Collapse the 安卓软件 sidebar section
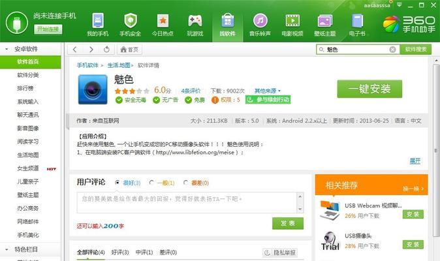This screenshot has height=261, width=440. 7,50
